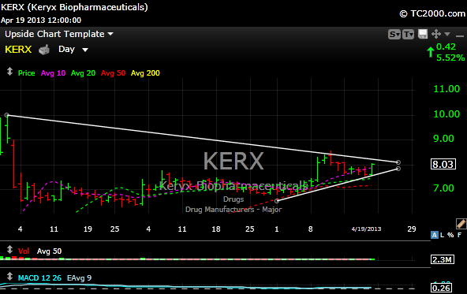Click the 29 date axis label
This screenshot has height=294, width=467.
click(x=412, y=229)
